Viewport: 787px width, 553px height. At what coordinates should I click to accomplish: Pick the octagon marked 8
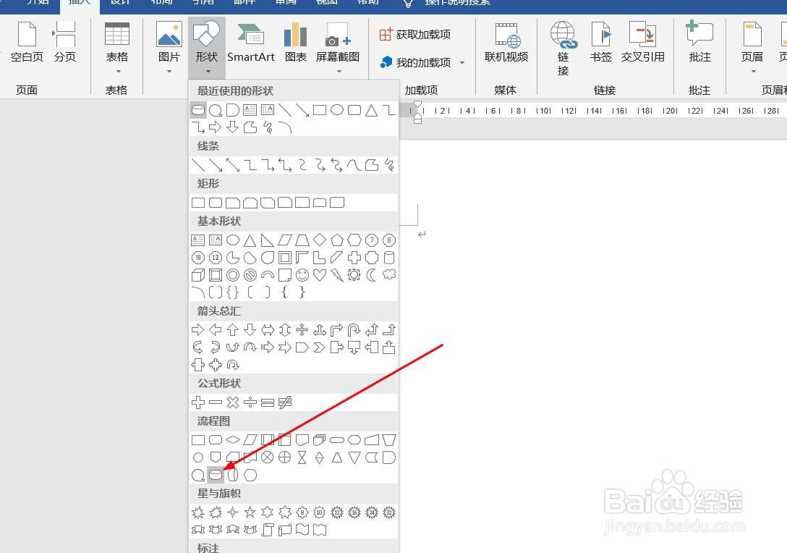[x=389, y=240]
